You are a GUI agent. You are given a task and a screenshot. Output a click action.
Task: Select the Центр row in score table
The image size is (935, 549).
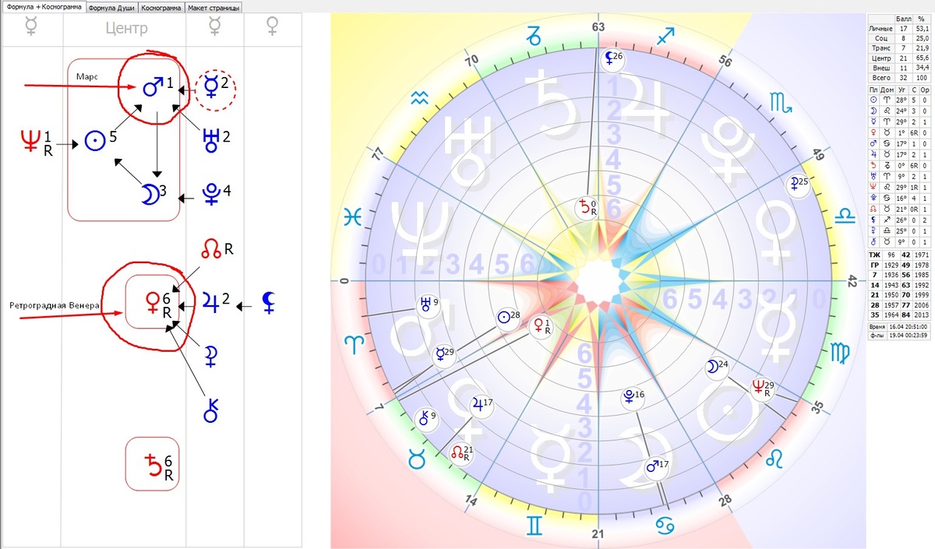pos(899,58)
